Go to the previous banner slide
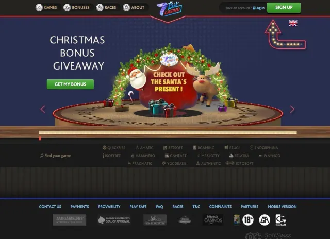 tap(43, 109)
